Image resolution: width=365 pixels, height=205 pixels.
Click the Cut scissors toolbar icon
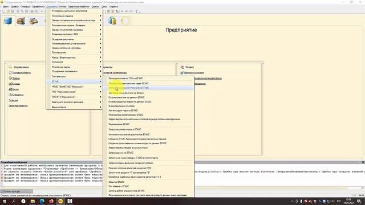click(18, 11)
